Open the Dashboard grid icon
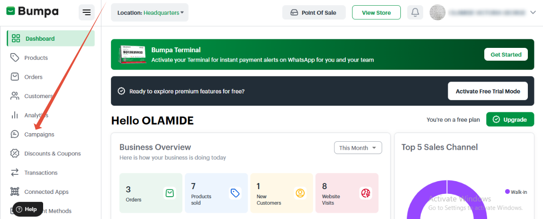Screen dimensions: 543x219 pos(16,38)
